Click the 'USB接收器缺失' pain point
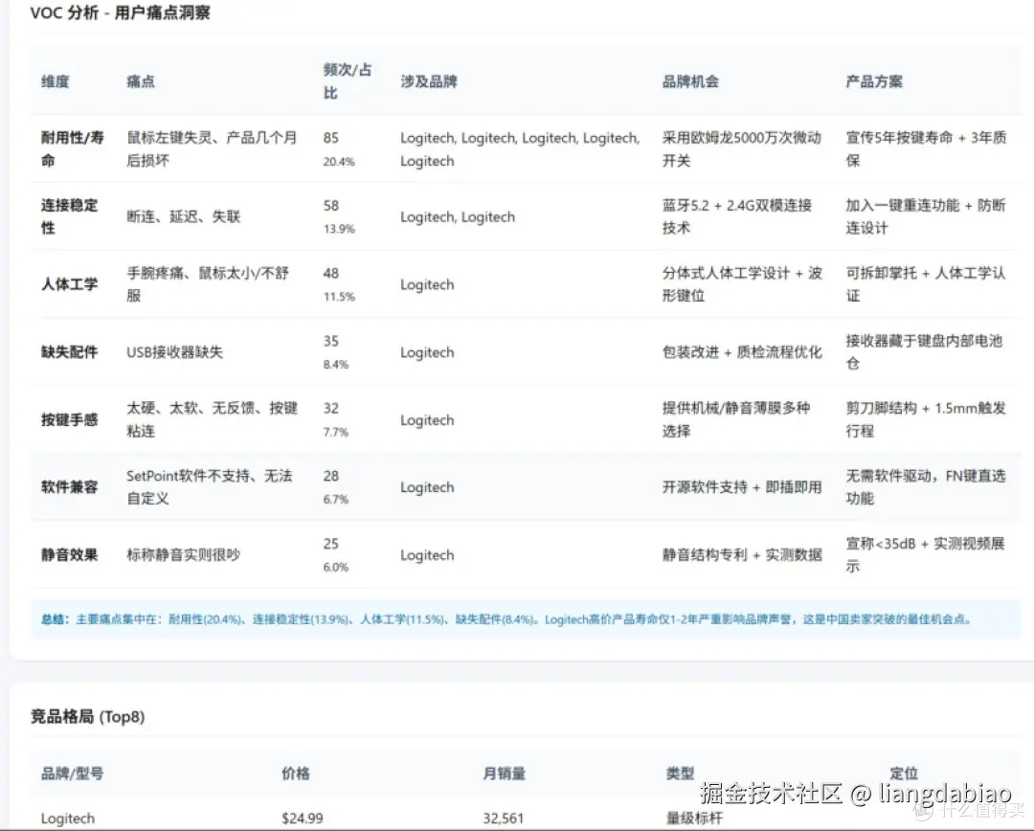The width and height of the screenshot is (1034, 831). click(x=175, y=352)
